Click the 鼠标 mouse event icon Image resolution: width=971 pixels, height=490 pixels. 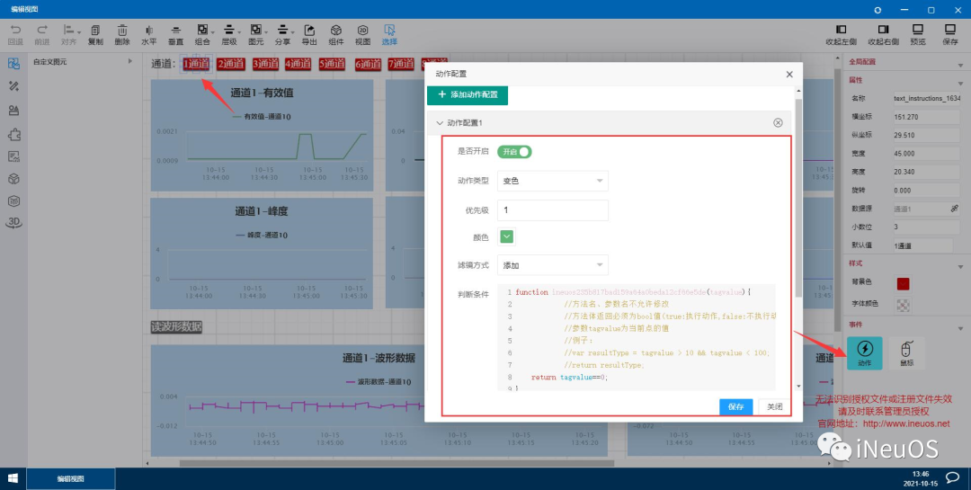point(906,353)
